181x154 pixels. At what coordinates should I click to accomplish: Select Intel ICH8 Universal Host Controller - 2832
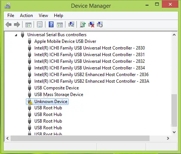(x=90, y=61)
